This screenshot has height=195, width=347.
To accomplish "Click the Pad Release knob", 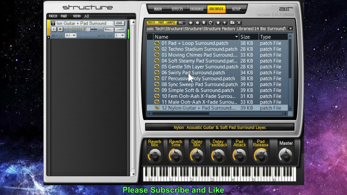I will tap(261, 155).
